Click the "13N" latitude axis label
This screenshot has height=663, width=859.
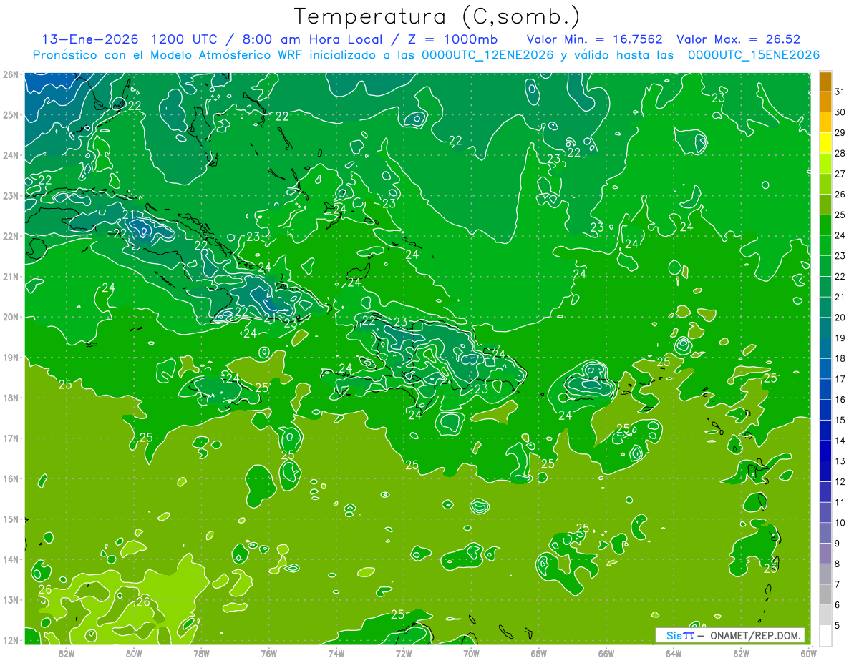[10, 599]
